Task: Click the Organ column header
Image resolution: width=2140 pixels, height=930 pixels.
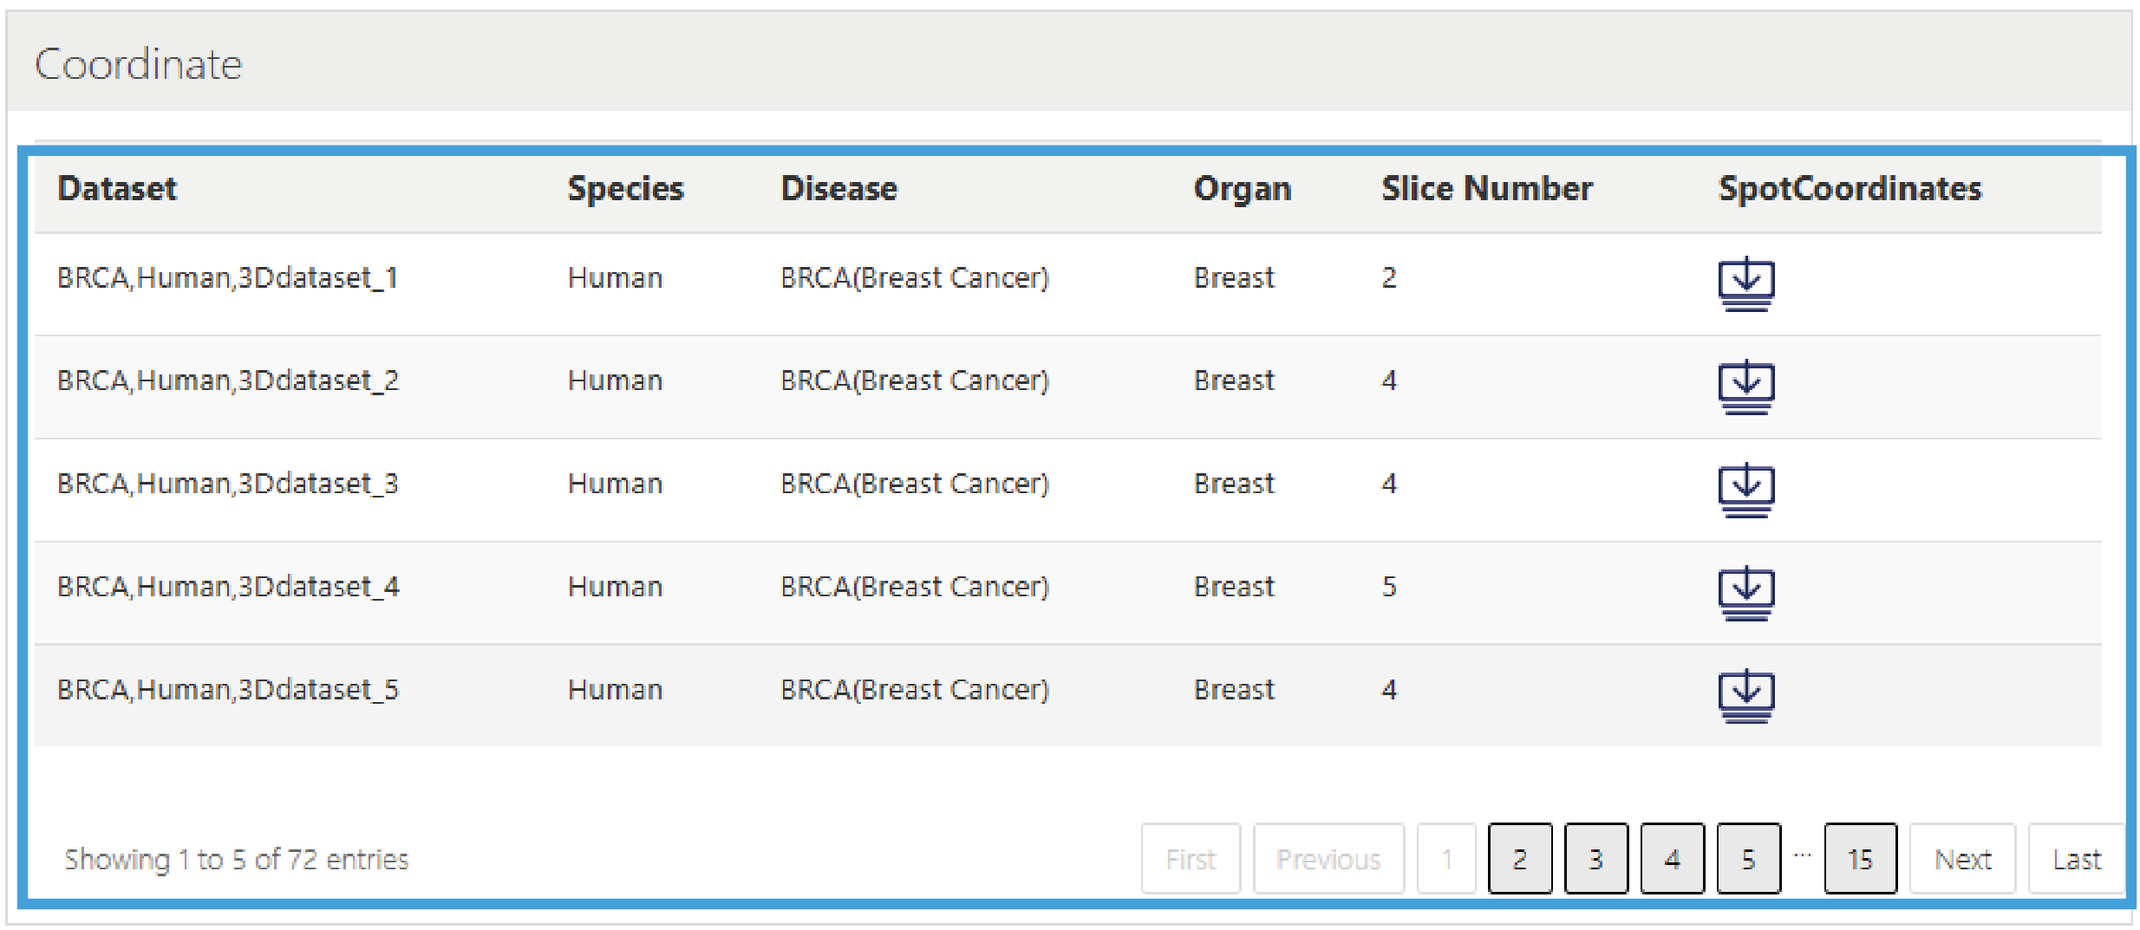Action: pyautogui.click(x=1242, y=188)
